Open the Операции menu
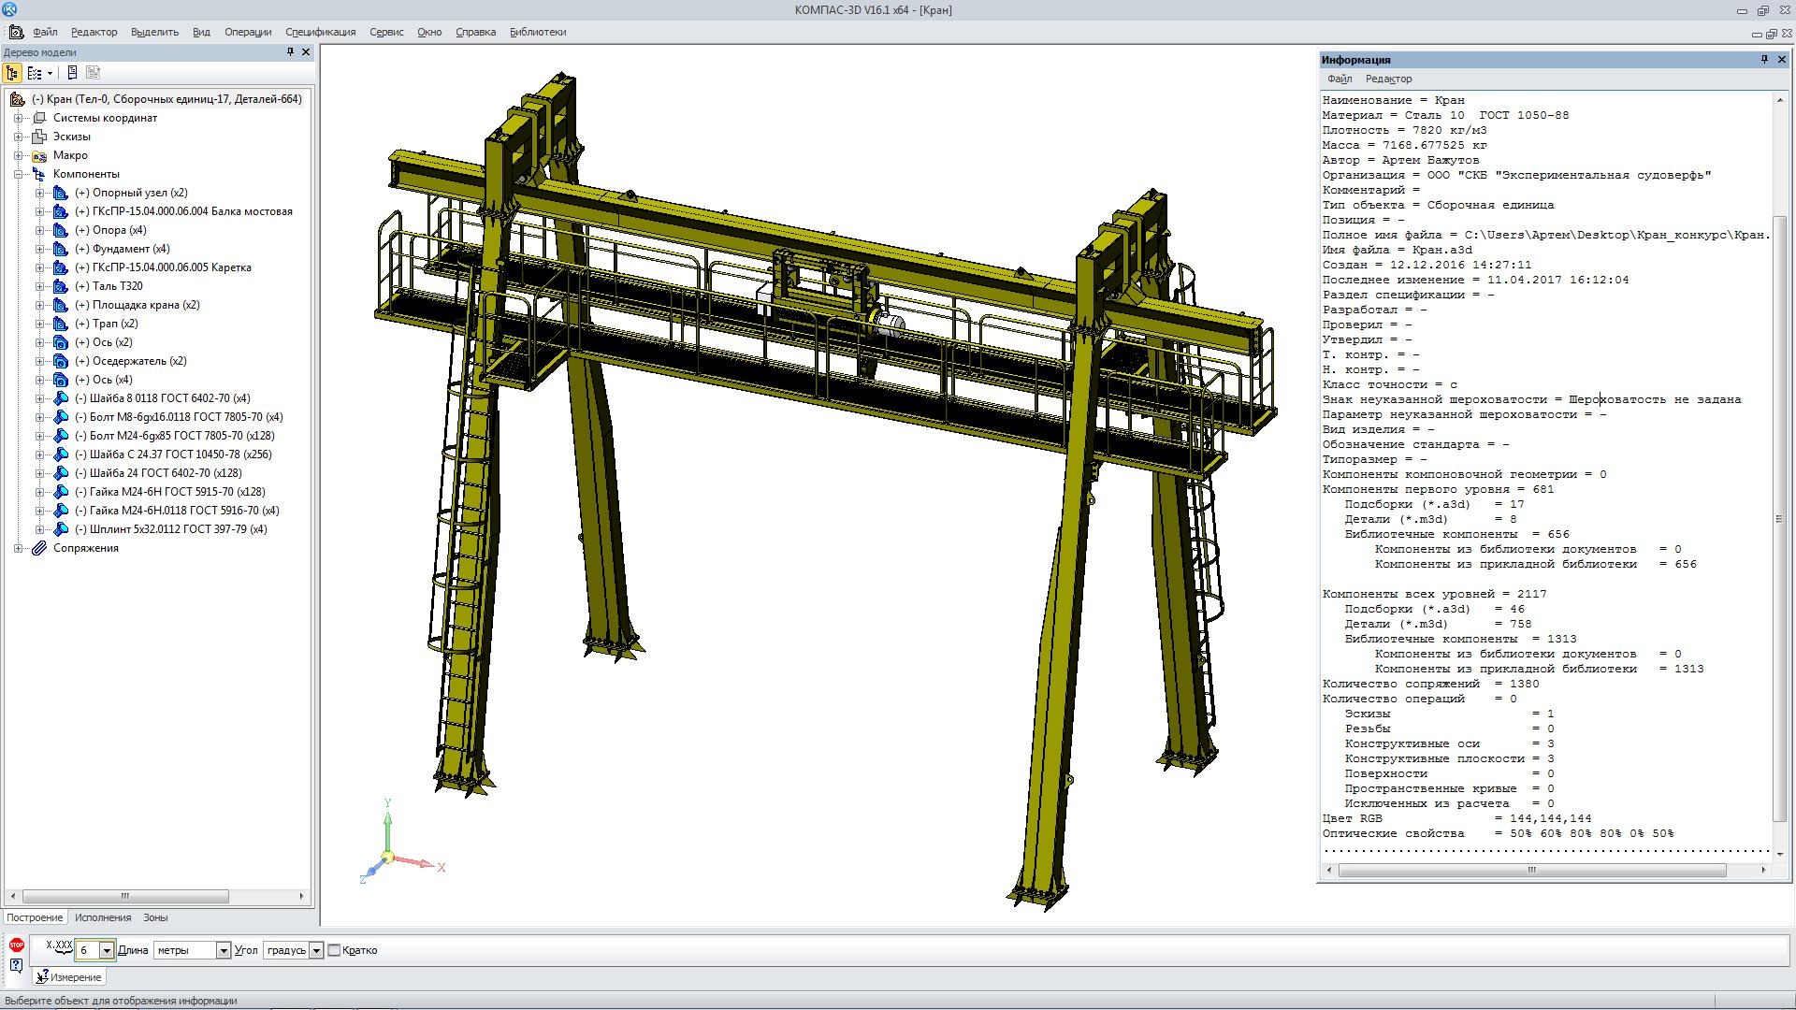The height and width of the screenshot is (1010, 1796). (x=247, y=32)
